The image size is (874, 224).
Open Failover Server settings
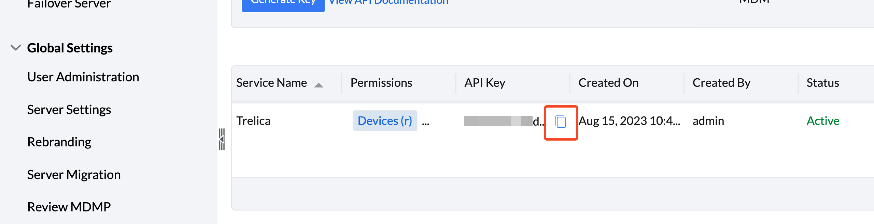(x=69, y=4)
